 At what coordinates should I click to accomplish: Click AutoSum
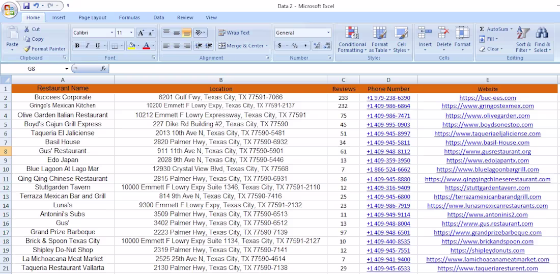(x=495, y=29)
